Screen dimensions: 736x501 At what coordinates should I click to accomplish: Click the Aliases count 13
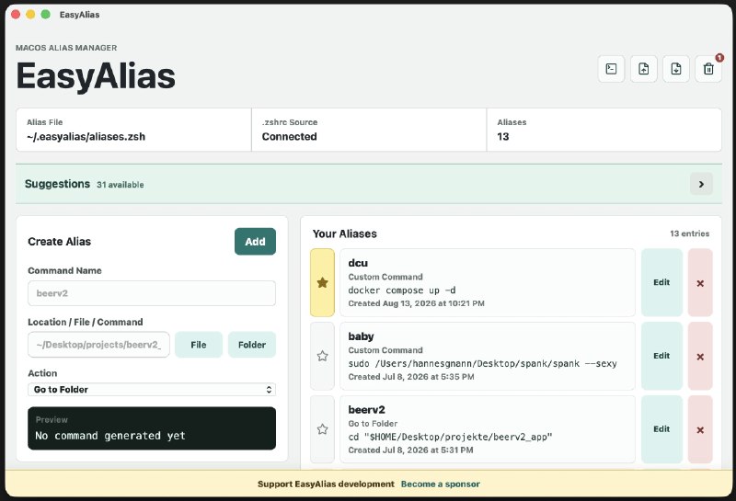click(x=503, y=136)
